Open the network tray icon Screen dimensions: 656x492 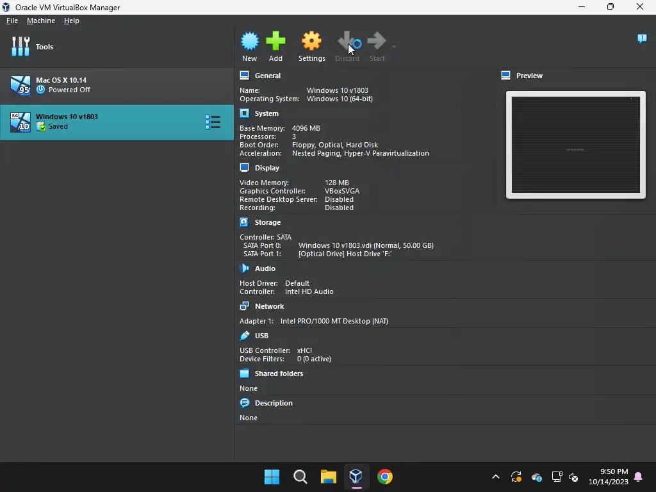(x=557, y=477)
